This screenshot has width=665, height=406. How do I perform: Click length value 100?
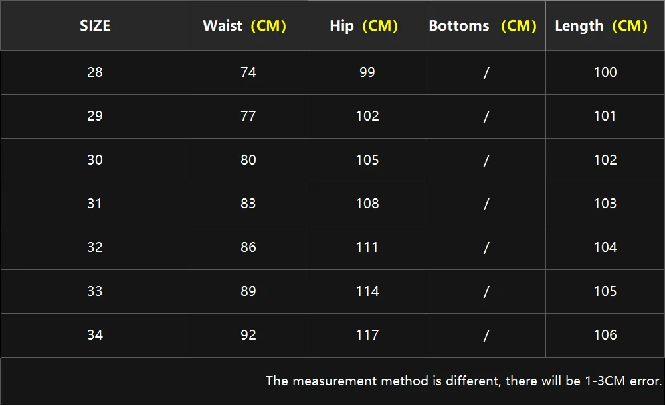605,72
